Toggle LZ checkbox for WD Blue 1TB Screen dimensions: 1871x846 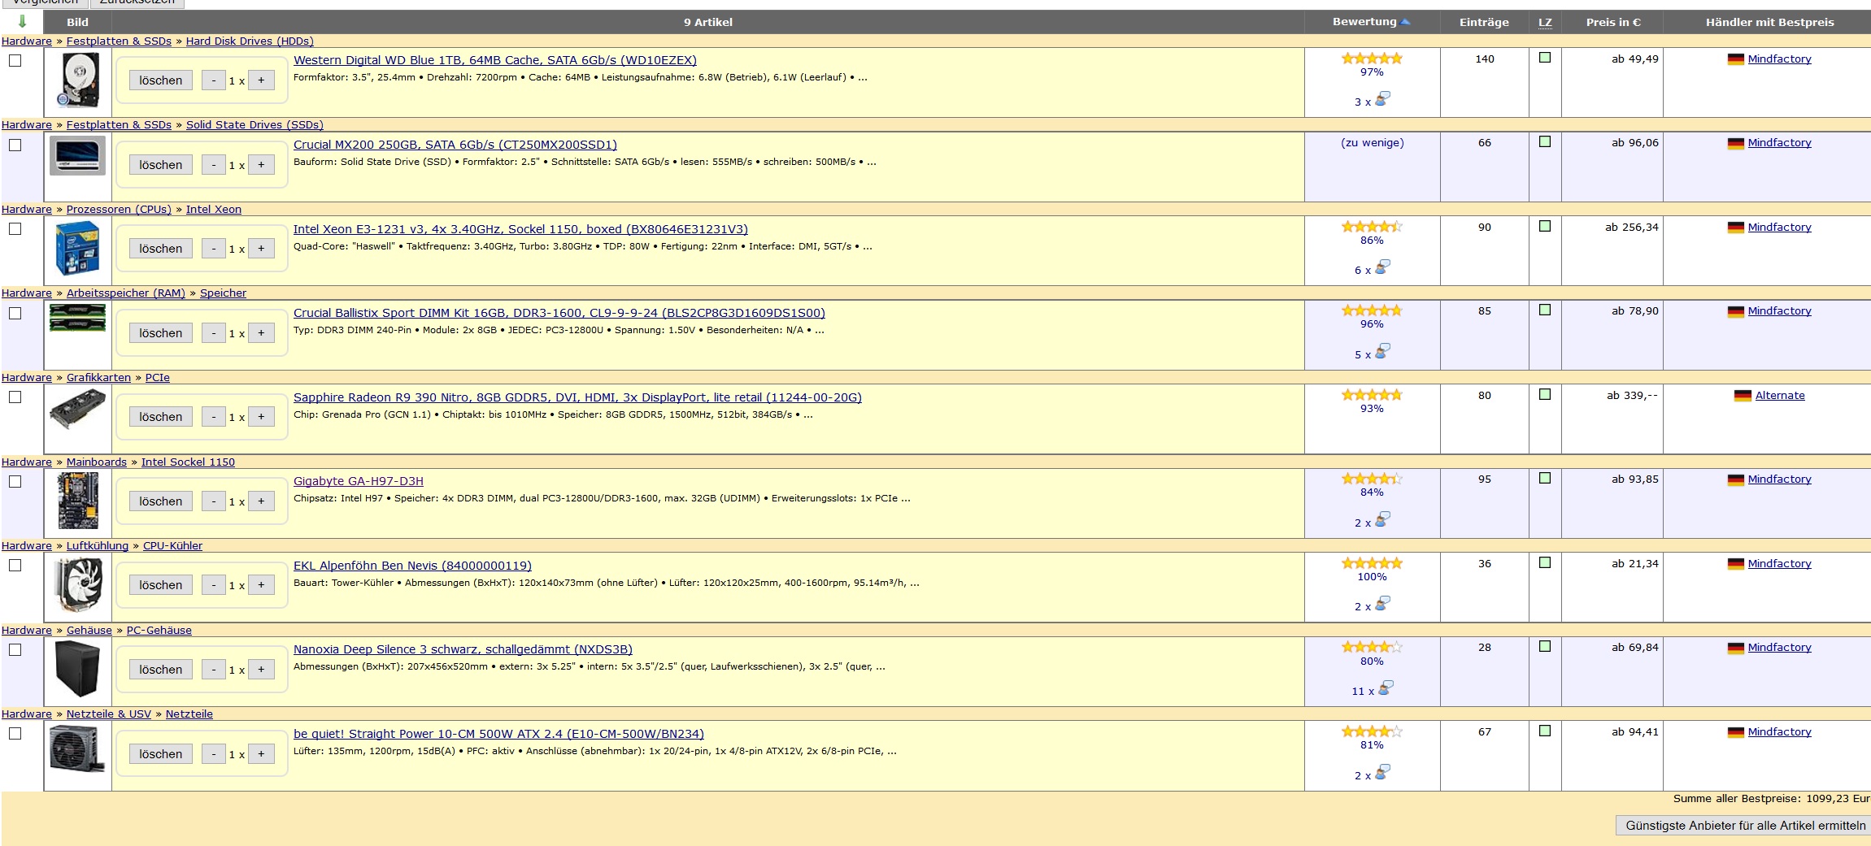click(1545, 58)
